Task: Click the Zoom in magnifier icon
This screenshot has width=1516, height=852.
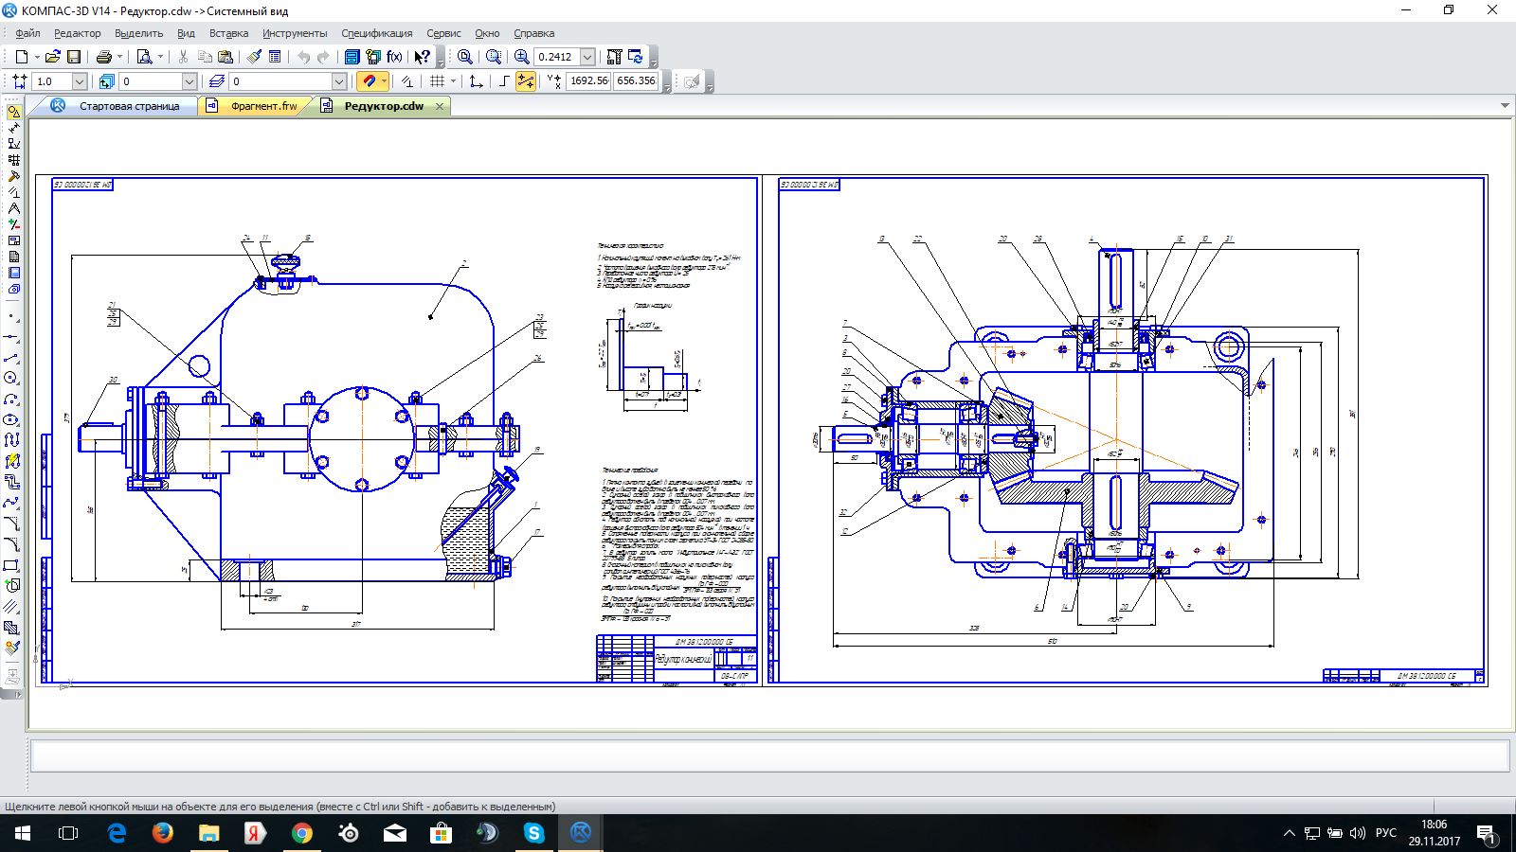Action: point(521,57)
